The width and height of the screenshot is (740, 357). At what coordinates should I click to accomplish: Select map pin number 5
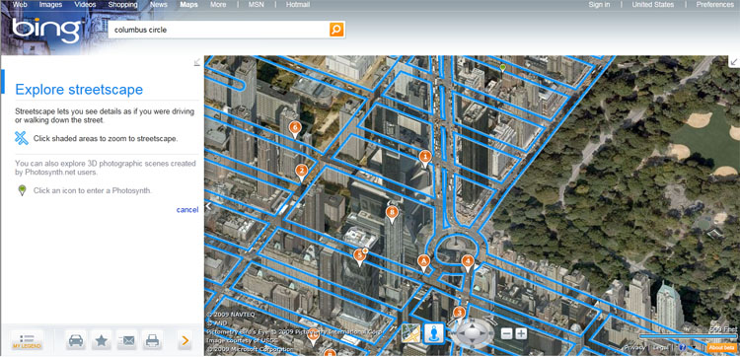(x=360, y=257)
